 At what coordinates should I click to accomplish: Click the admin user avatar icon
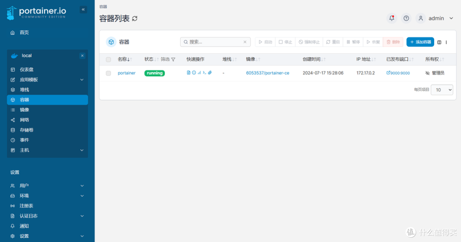tap(421, 18)
